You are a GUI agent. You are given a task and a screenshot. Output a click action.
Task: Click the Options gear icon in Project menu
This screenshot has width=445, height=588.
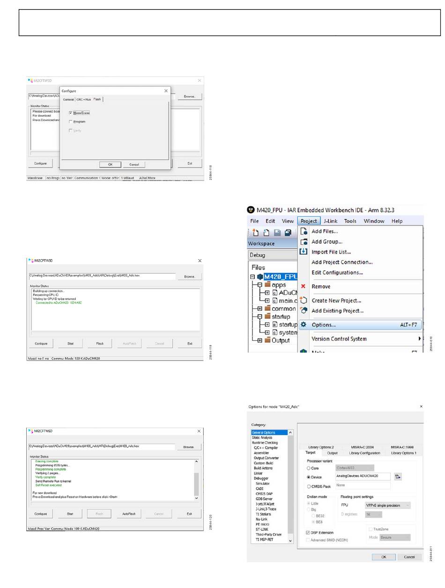(304, 324)
